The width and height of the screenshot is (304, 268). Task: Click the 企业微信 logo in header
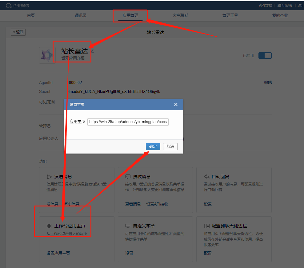17,6
